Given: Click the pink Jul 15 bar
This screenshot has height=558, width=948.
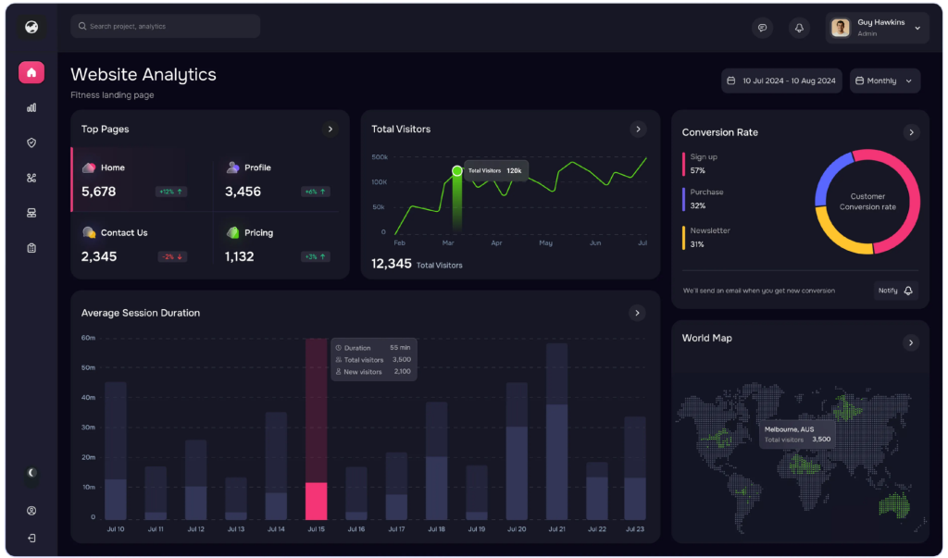Looking at the screenshot, I should 316,500.
